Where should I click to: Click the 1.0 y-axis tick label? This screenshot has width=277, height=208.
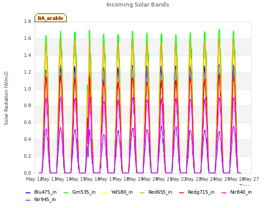27,89
